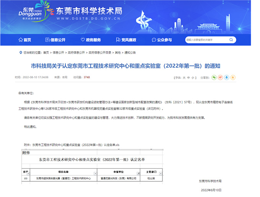Click breadcrumb link 通知公告
Image resolution: width=260 pixels, height=197 pixels.
[130, 53]
